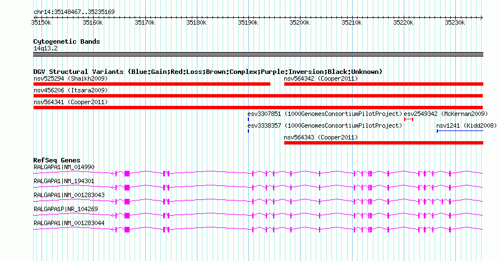499x261 pixels.
Task: Open the nsv1241 (Kidd2008) label
Action: point(466,125)
